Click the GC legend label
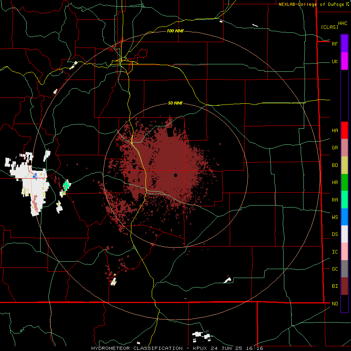The width and height of the screenshot is (351, 351). 335,269
